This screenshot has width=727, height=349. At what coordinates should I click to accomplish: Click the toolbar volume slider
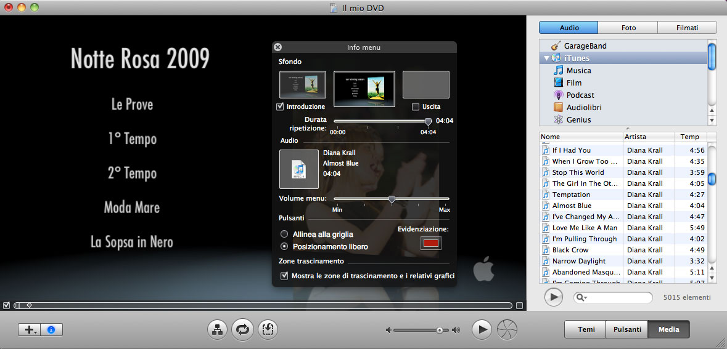(x=421, y=330)
